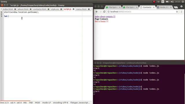This screenshot has height=104, width=185.
Task: Open the system settings gear menu
Action: 183,2
